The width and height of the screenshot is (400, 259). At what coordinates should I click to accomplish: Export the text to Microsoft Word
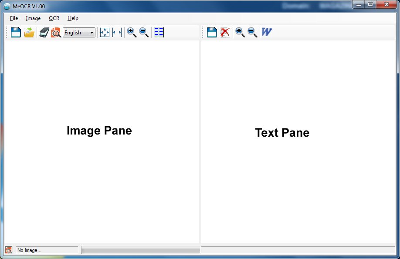266,32
